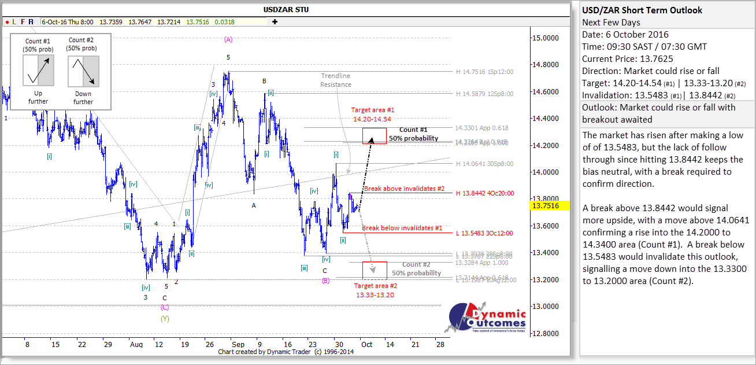The width and height of the screenshot is (756, 365).
Task: Click the 'Break below invalidates #1' label
Action: click(x=402, y=228)
